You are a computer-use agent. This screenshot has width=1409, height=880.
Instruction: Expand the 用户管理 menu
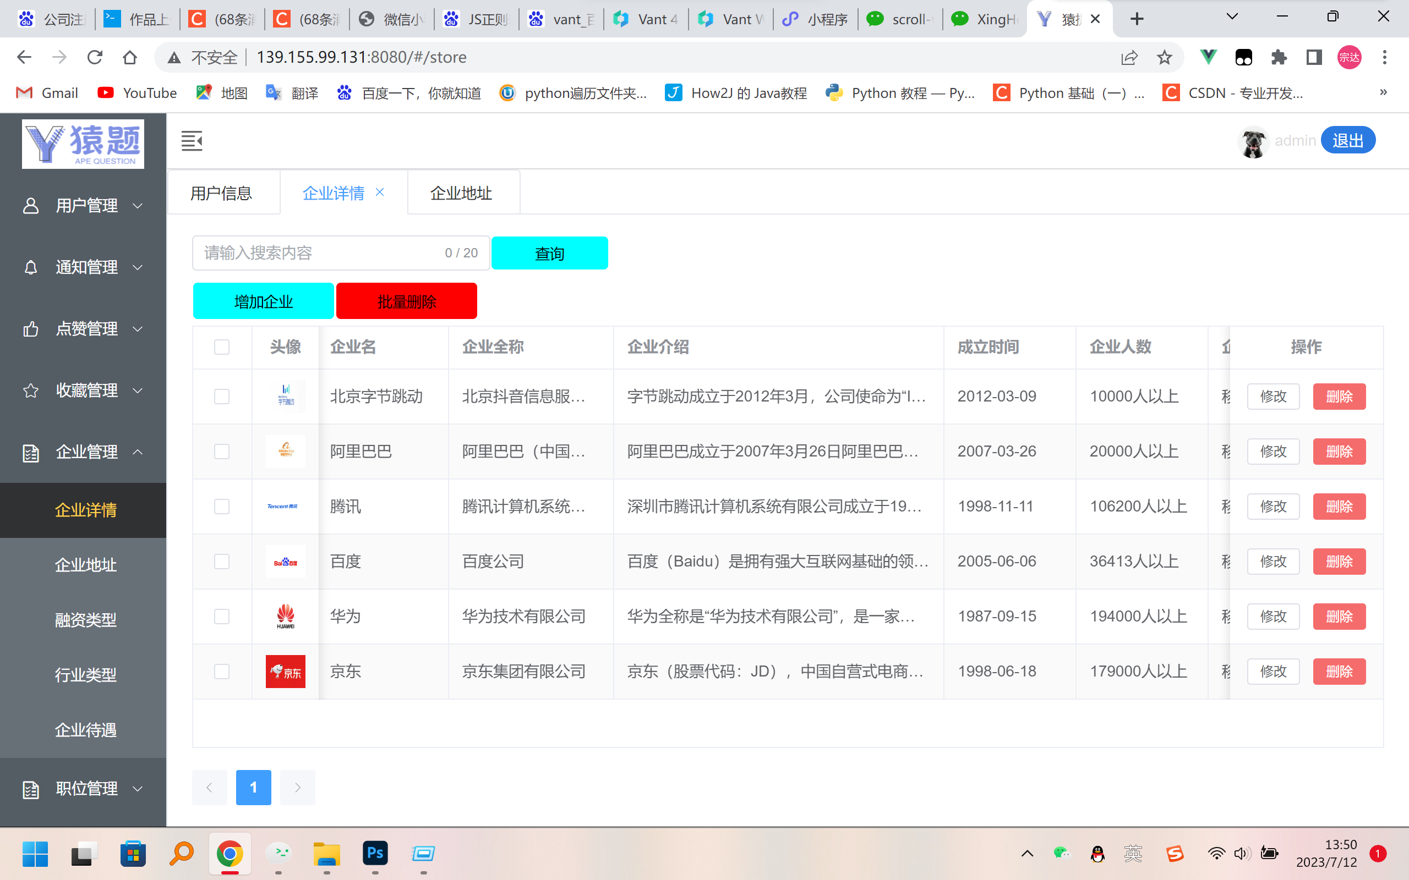pyautogui.click(x=83, y=206)
